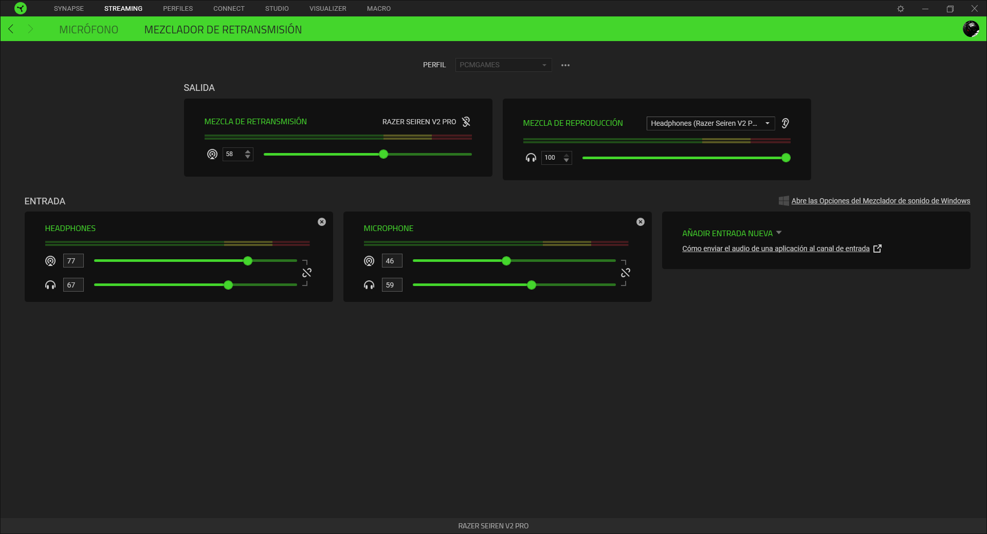Open Windows sound mixer options link

(x=881, y=201)
